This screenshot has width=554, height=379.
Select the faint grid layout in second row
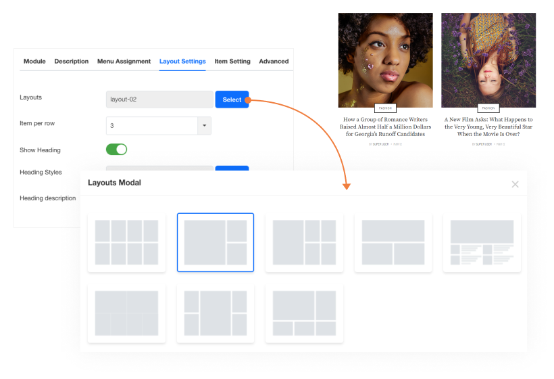tap(126, 313)
